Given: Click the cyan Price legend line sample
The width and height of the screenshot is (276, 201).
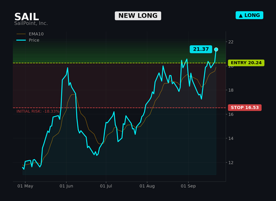Looking at the screenshot, I should click(21, 40).
